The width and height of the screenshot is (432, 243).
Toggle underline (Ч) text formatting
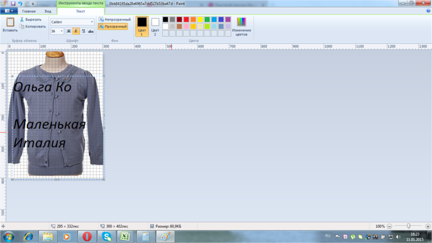point(83,31)
